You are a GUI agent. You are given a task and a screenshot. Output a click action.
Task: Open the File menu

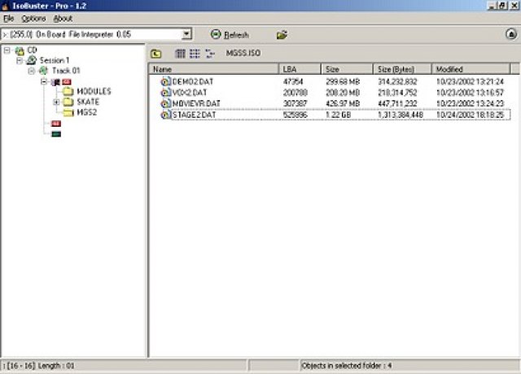(x=9, y=19)
